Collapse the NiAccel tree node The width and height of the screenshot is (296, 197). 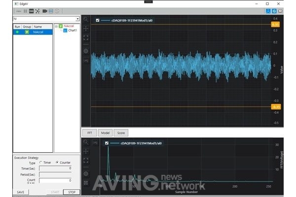[56, 26]
